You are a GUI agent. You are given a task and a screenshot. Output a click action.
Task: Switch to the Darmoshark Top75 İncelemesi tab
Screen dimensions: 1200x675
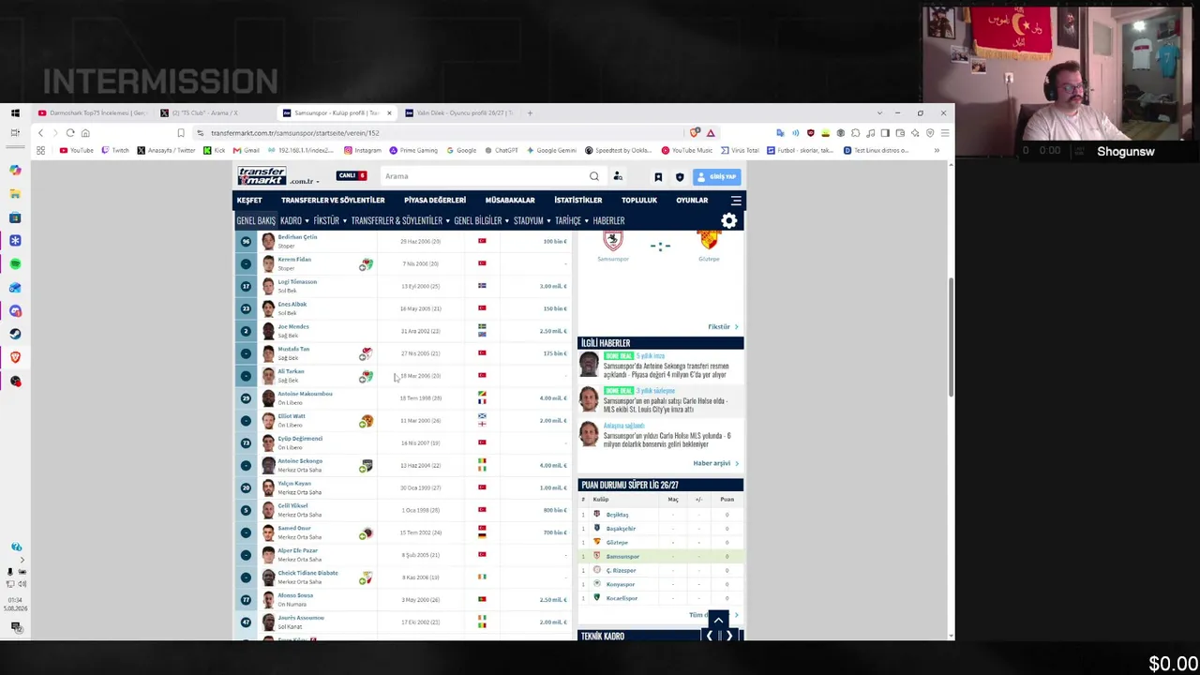coord(92,113)
